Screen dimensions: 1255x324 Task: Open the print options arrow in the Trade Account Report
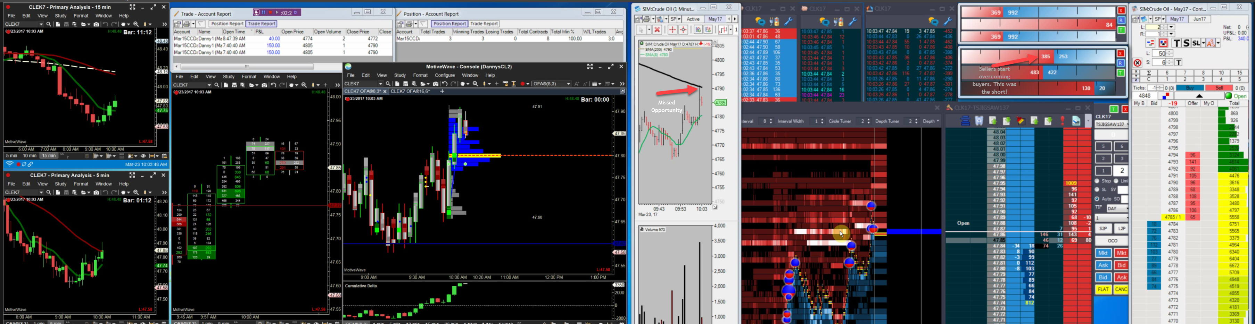[x=193, y=23]
